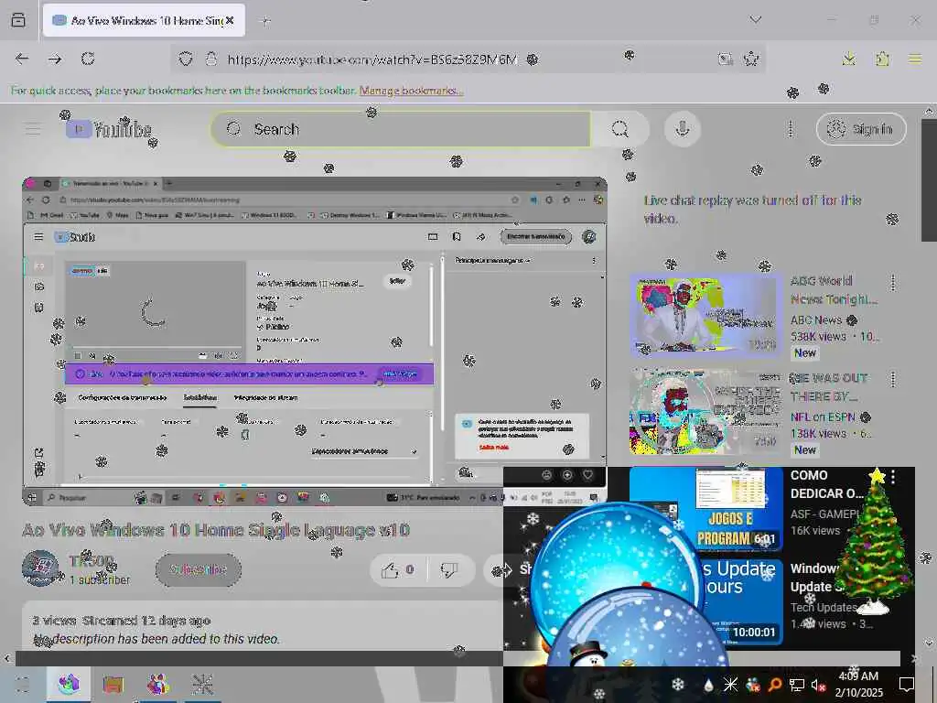
Task: Open the tracking protection shield panel
Action: coord(186,59)
